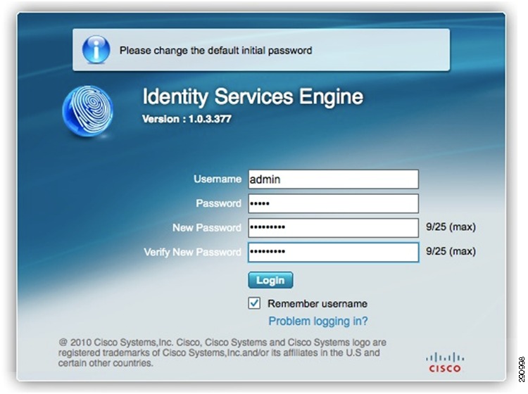Focus the Username field containing admin
528x394 pixels.
tap(334, 179)
